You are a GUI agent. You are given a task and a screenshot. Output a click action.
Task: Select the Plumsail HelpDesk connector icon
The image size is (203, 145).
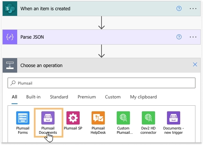pyautogui.click(x=98, y=118)
